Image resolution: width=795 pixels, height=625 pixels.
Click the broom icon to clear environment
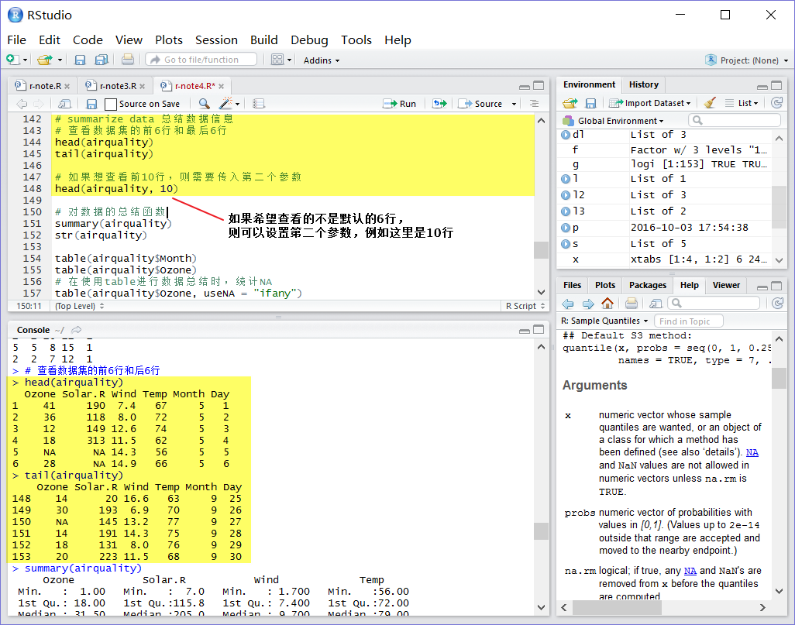[710, 103]
